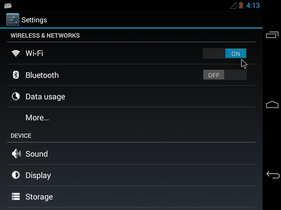Tap the Data usage pie icon
Viewport: 281px width, 210px height.
tap(16, 97)
